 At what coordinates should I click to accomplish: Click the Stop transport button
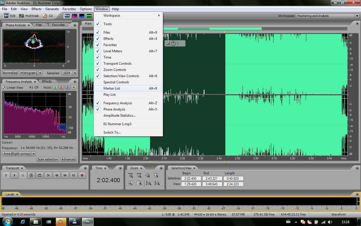[x=6, y=175]
